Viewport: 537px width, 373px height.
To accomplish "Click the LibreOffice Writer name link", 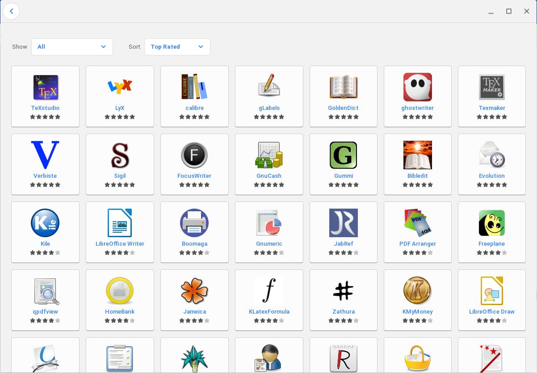I will 120,244.
